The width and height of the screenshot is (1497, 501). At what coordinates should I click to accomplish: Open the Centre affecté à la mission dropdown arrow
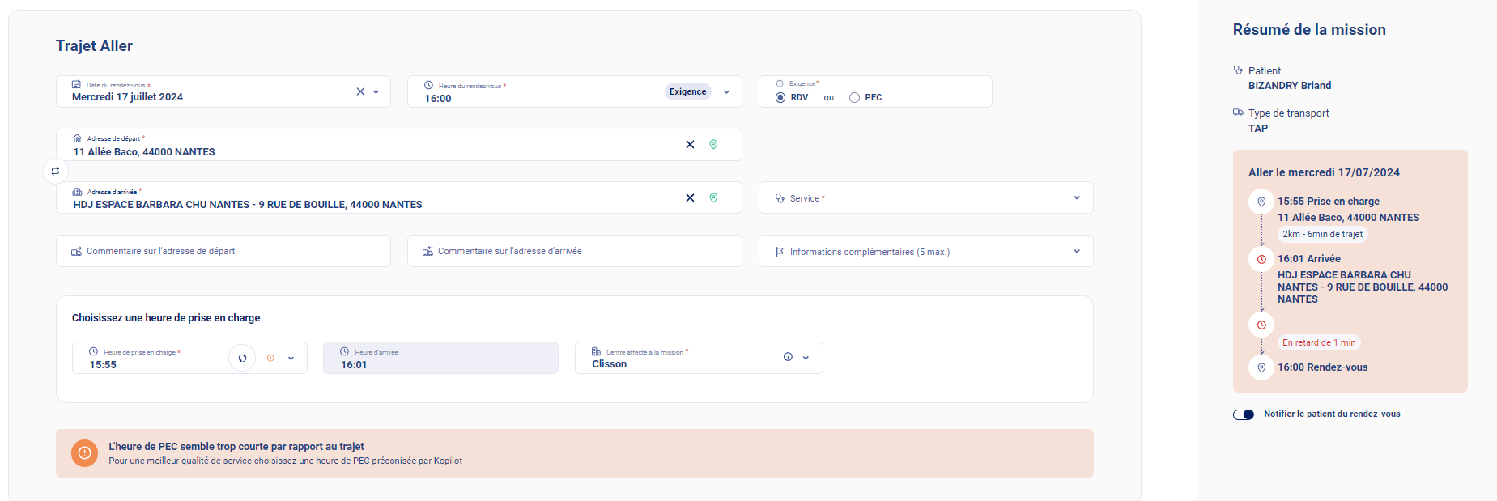[806, 358]
